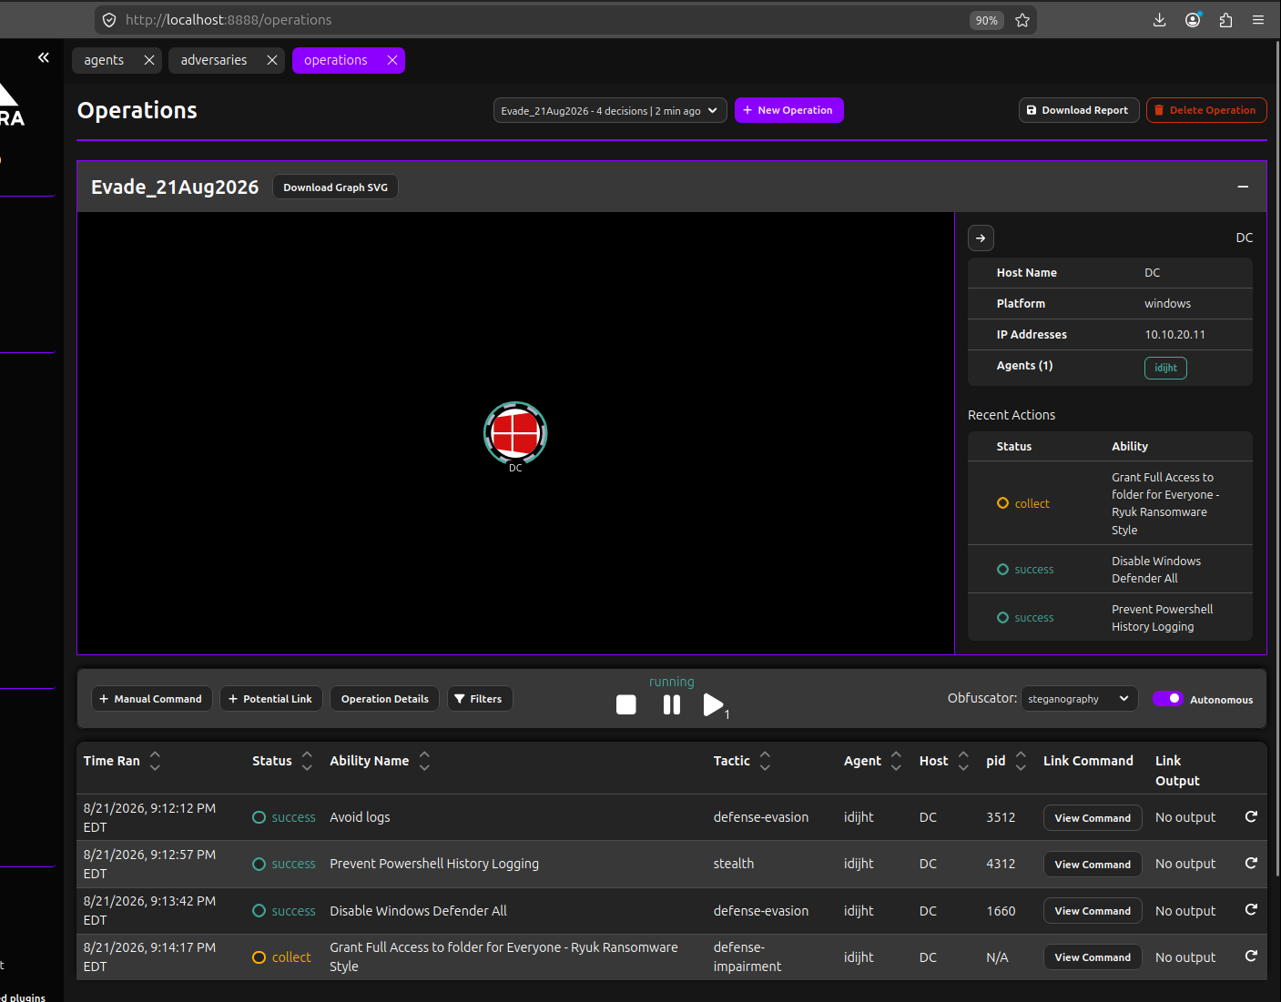Screen dimensions: 1281x1002
Task: Pause the running operation
Action: (672, 704)
